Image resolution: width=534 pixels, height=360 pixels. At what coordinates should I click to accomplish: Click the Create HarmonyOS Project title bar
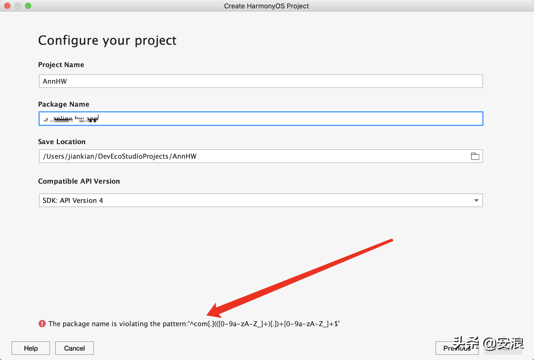pyautogui.click(x=266, y=6)
